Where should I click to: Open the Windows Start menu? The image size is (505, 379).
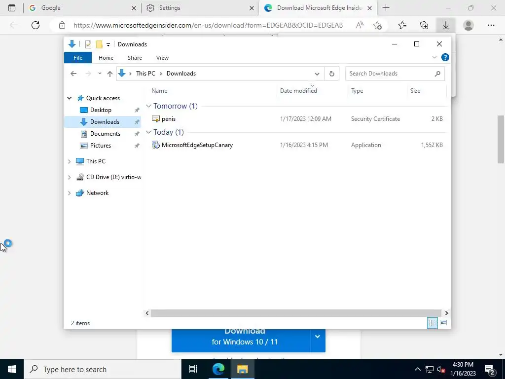coord(12,369)
